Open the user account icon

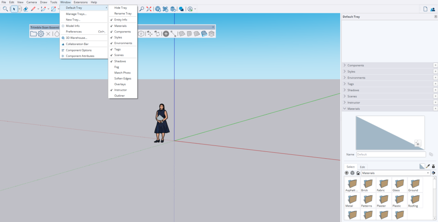pos(190,9)
